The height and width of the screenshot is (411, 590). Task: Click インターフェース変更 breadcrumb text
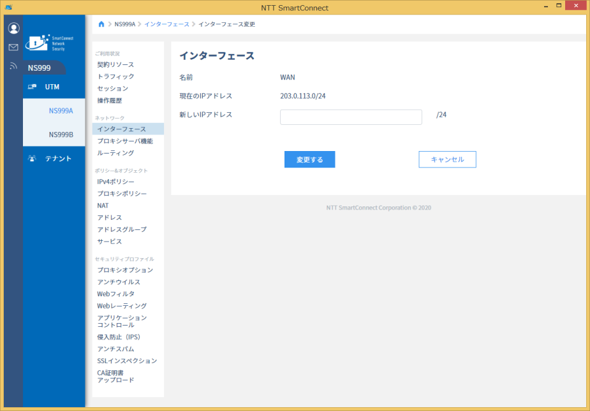click(226, 24)
